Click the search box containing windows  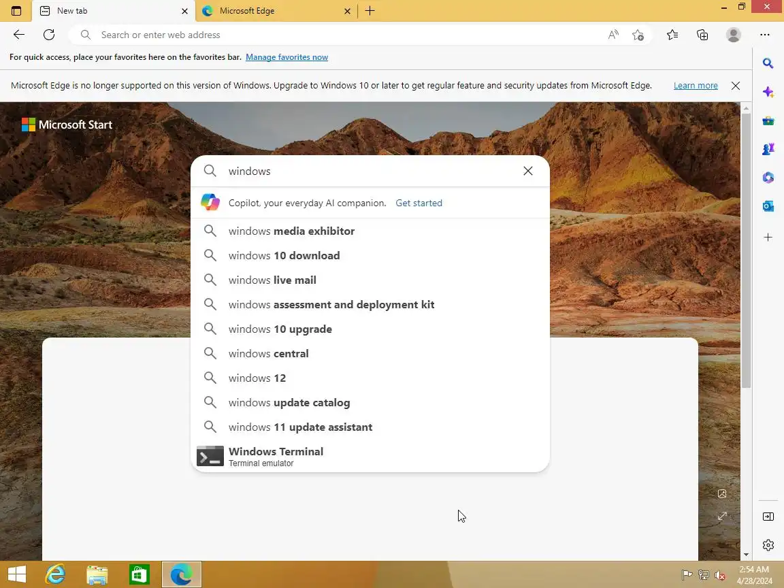[370, 171]
